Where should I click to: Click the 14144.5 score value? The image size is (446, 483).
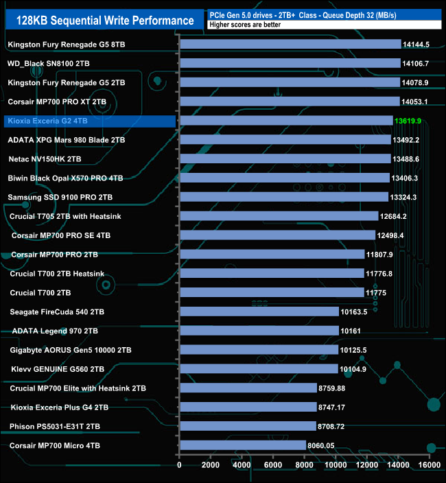pyautogui.click(x=416, y=45)
